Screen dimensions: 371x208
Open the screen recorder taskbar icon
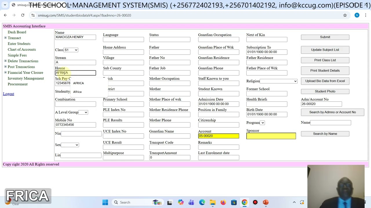pos(255,202)
